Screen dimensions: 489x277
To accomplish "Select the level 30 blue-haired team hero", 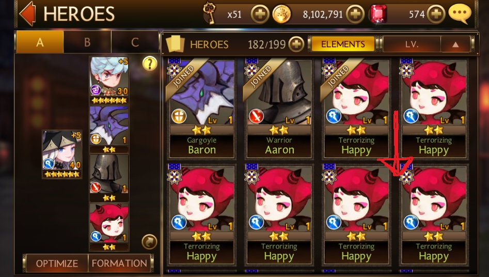I will click(x=109, y=80).
